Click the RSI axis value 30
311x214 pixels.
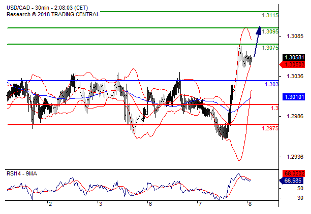click(300, 198)
